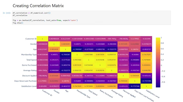The image size is (183, 102).
Task: Click the px.imshow code line
Action: [x=45, y=20]
